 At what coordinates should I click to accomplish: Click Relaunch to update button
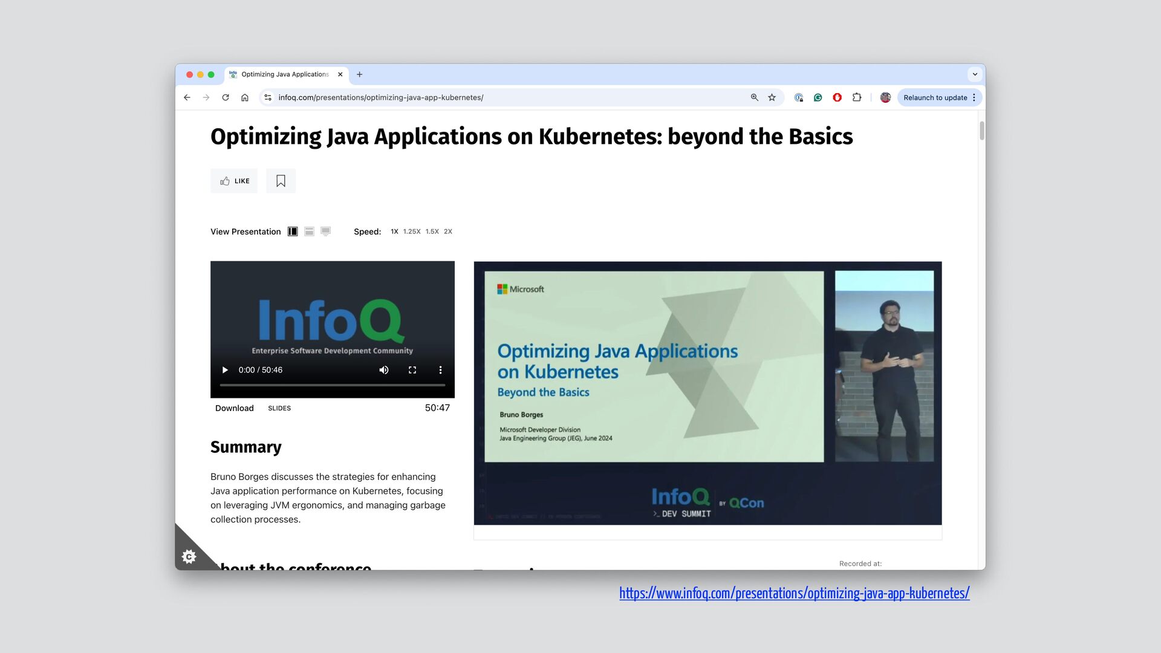(x=935, y=97)
